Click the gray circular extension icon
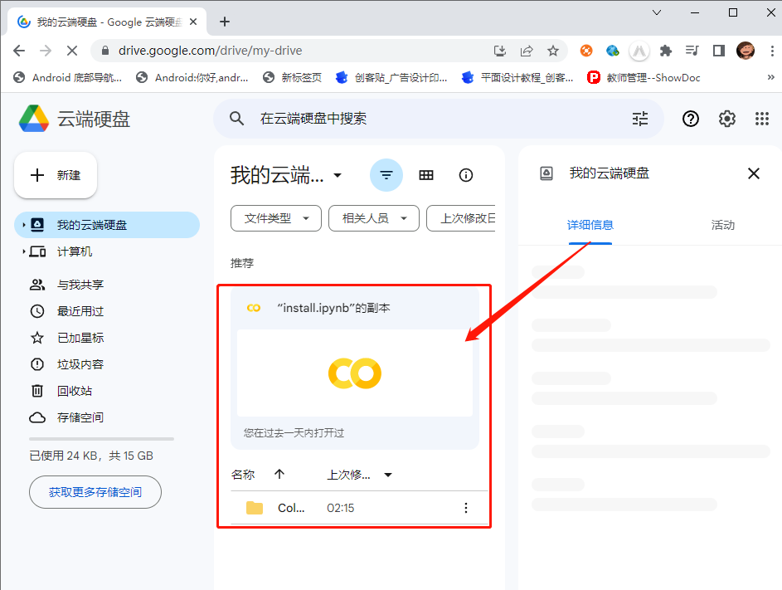This screenshot has height=590, width=782. pyautogui.click(x=639, y=51)
